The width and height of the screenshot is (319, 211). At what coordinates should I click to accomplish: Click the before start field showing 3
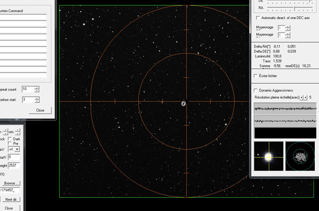(28, 100)
